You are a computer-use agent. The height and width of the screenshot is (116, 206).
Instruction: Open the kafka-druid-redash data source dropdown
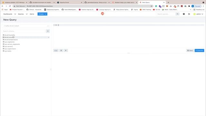[x=26, y=26]
